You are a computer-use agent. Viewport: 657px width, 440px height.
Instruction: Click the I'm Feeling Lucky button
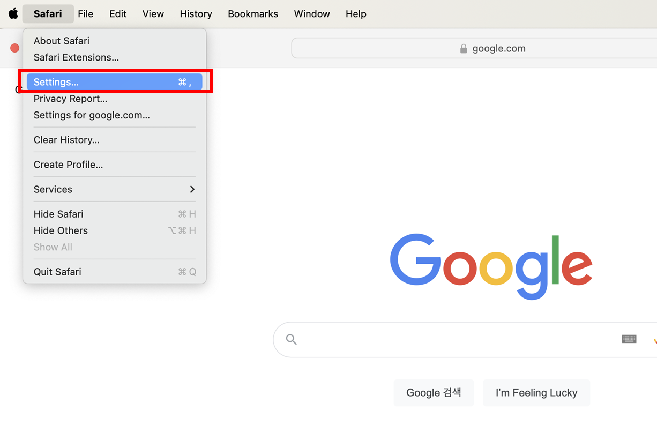pos(536,393)
